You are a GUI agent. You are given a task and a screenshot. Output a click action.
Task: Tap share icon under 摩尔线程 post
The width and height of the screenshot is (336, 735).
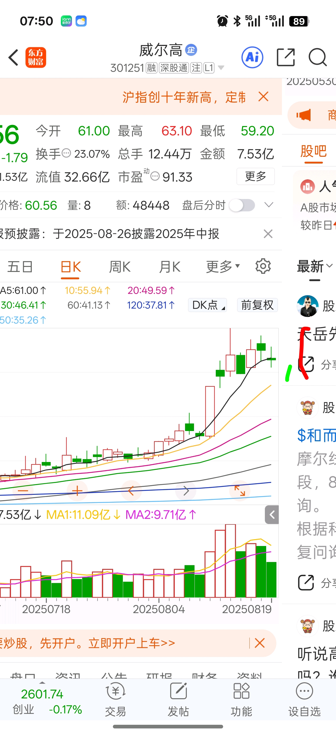[306, 582]
